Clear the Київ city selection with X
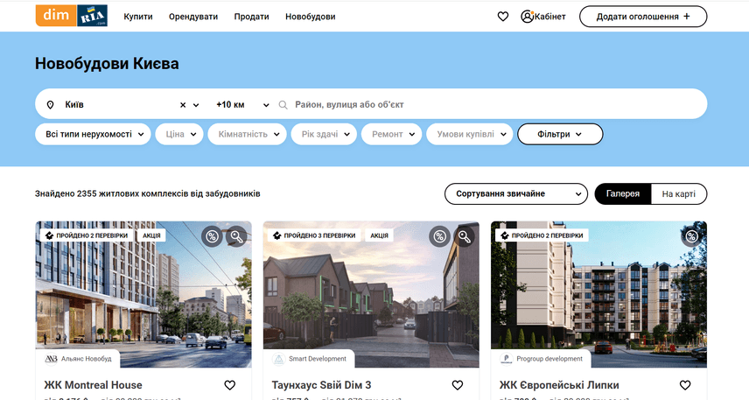This screenshot has width=749, height=400. coord(183,105)
